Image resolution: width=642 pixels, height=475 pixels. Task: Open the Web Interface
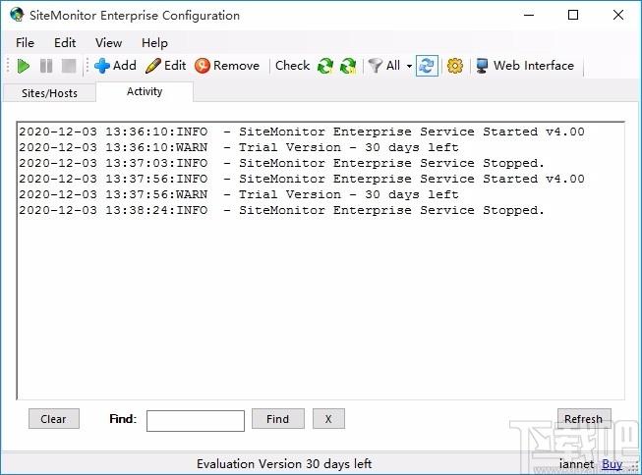[x=524, y=66]
